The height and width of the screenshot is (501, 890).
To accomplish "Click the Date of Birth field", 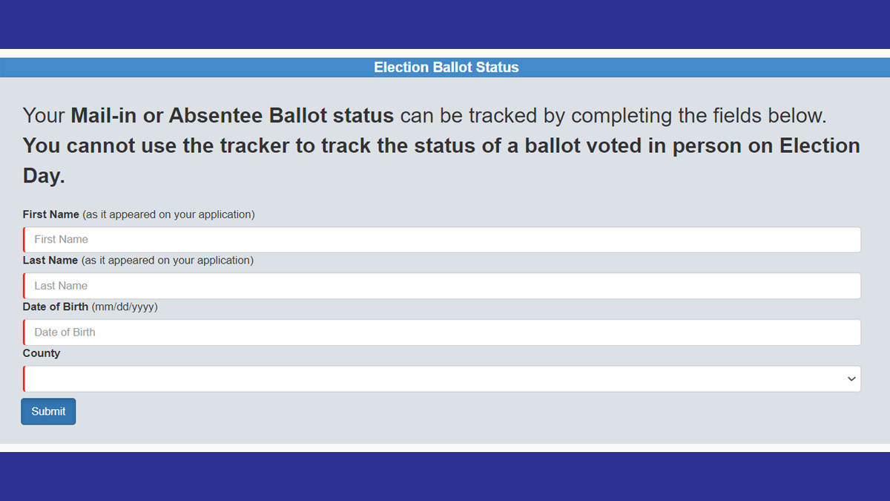I will (x=441, y=332).
